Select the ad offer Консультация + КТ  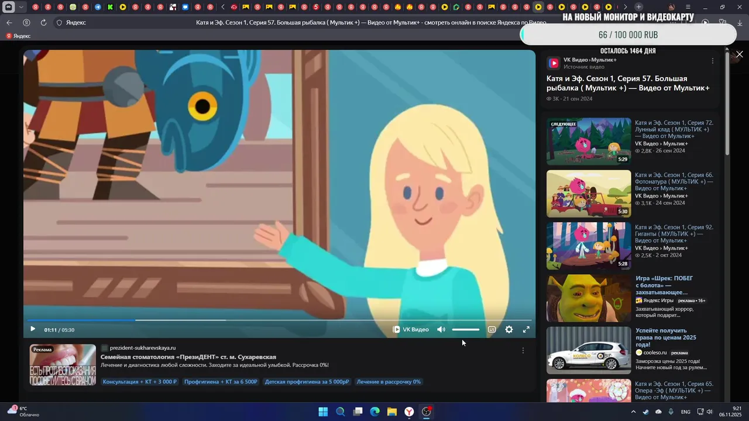coord(140,382)
